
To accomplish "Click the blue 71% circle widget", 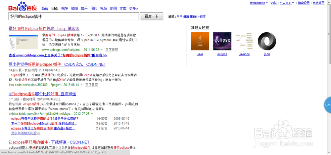I will [328, 105].
